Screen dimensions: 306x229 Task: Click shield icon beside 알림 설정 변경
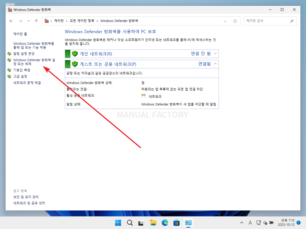tap(9, 54)
